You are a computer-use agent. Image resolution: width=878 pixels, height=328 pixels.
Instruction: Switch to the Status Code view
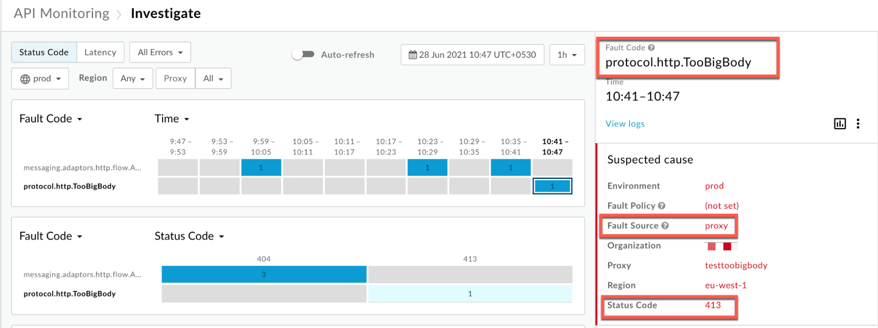[44, 52]
